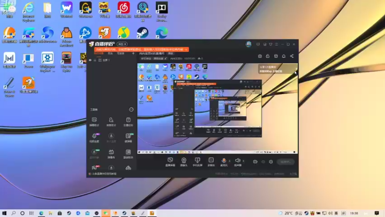Edit the stream title pencil icon

[166, 58]
